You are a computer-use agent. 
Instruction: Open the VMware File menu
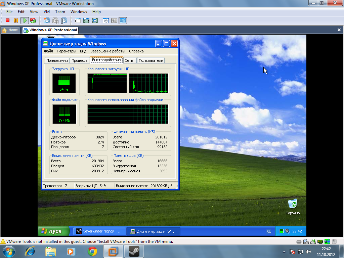[9, 12]
